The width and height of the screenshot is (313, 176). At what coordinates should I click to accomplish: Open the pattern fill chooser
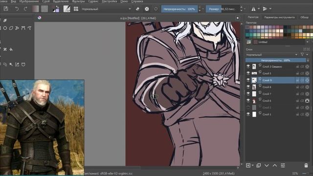(45, 9)
